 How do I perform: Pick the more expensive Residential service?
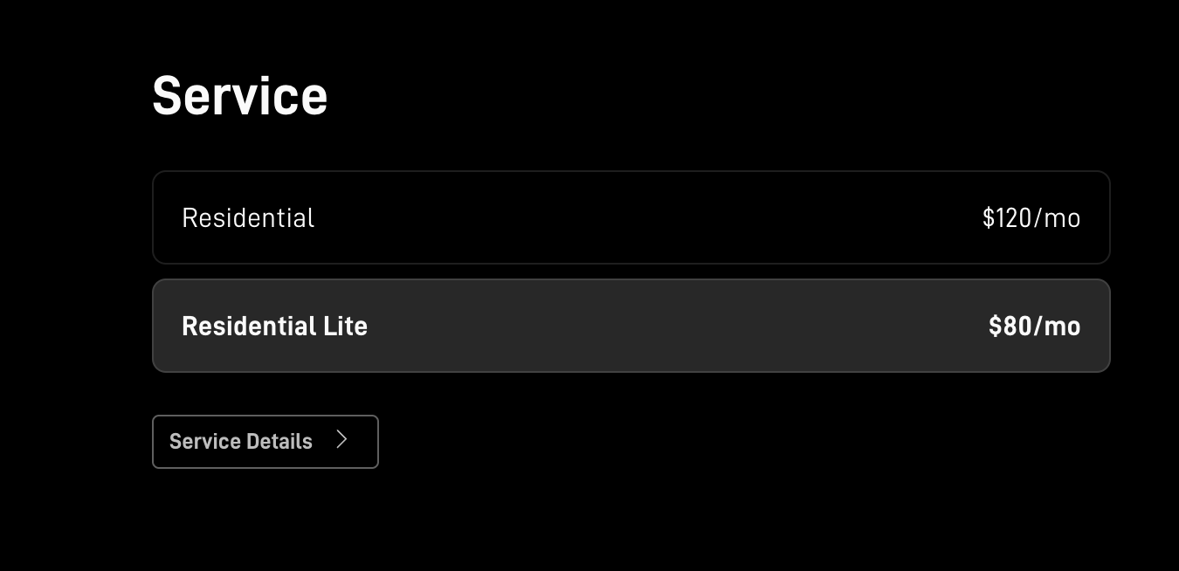[x=631, y=217]
